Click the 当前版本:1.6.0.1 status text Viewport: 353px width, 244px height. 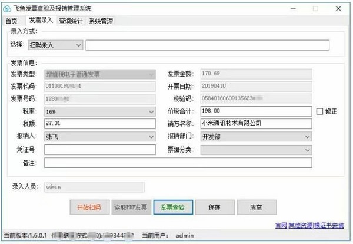(25, 235)
